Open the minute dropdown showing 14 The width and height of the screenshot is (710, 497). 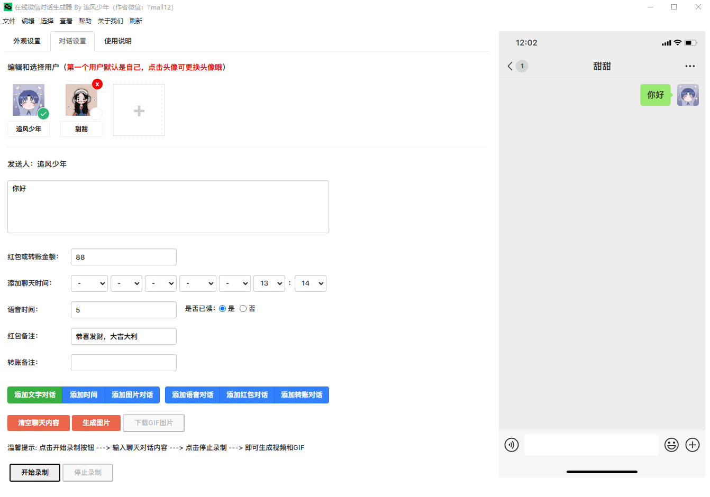pyautogui.click(x=310, y=283)
